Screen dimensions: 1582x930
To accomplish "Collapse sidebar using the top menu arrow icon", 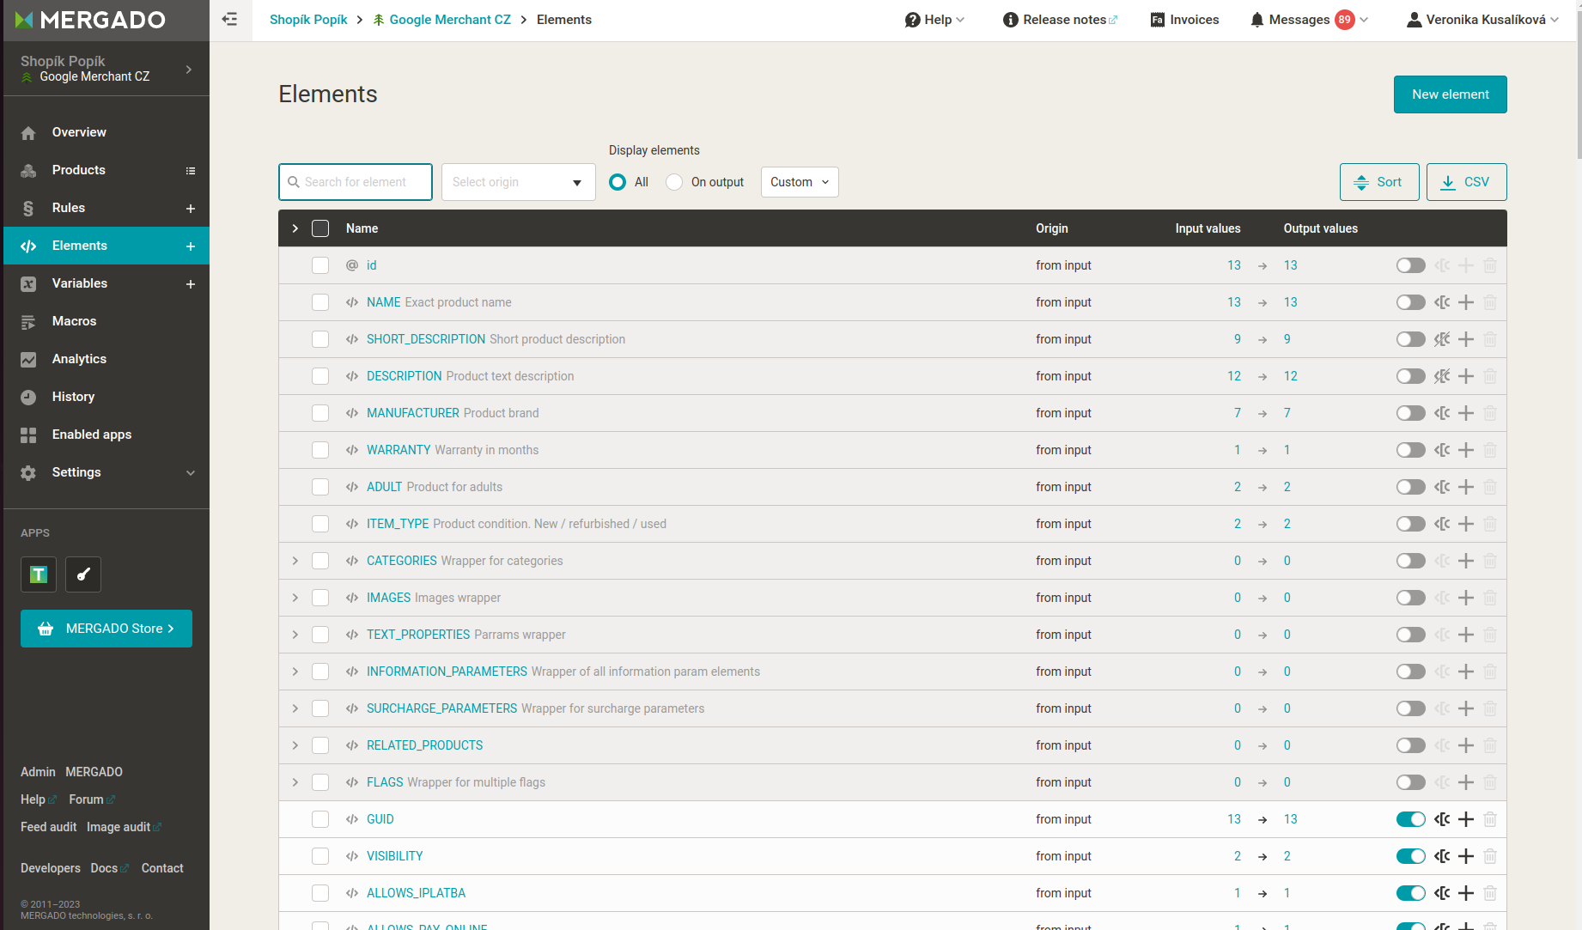I will click(229, 19).
